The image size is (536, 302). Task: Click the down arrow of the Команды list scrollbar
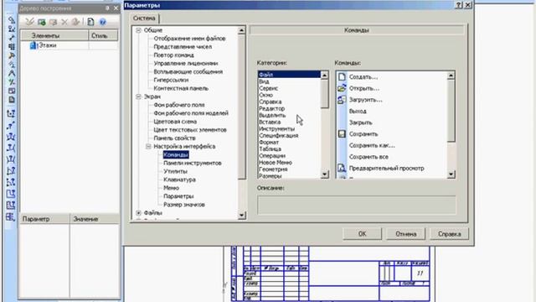(451, 174)
